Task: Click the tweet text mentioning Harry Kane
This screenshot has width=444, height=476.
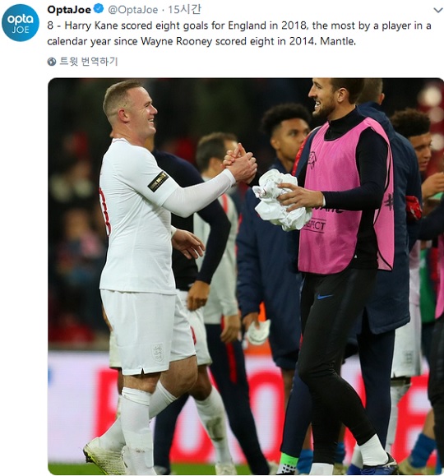Action: coord(239,33)
